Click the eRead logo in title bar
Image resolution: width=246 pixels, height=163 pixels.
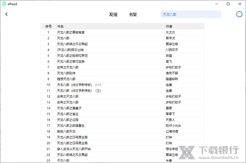pyautogui.click(x=4, y=4)
